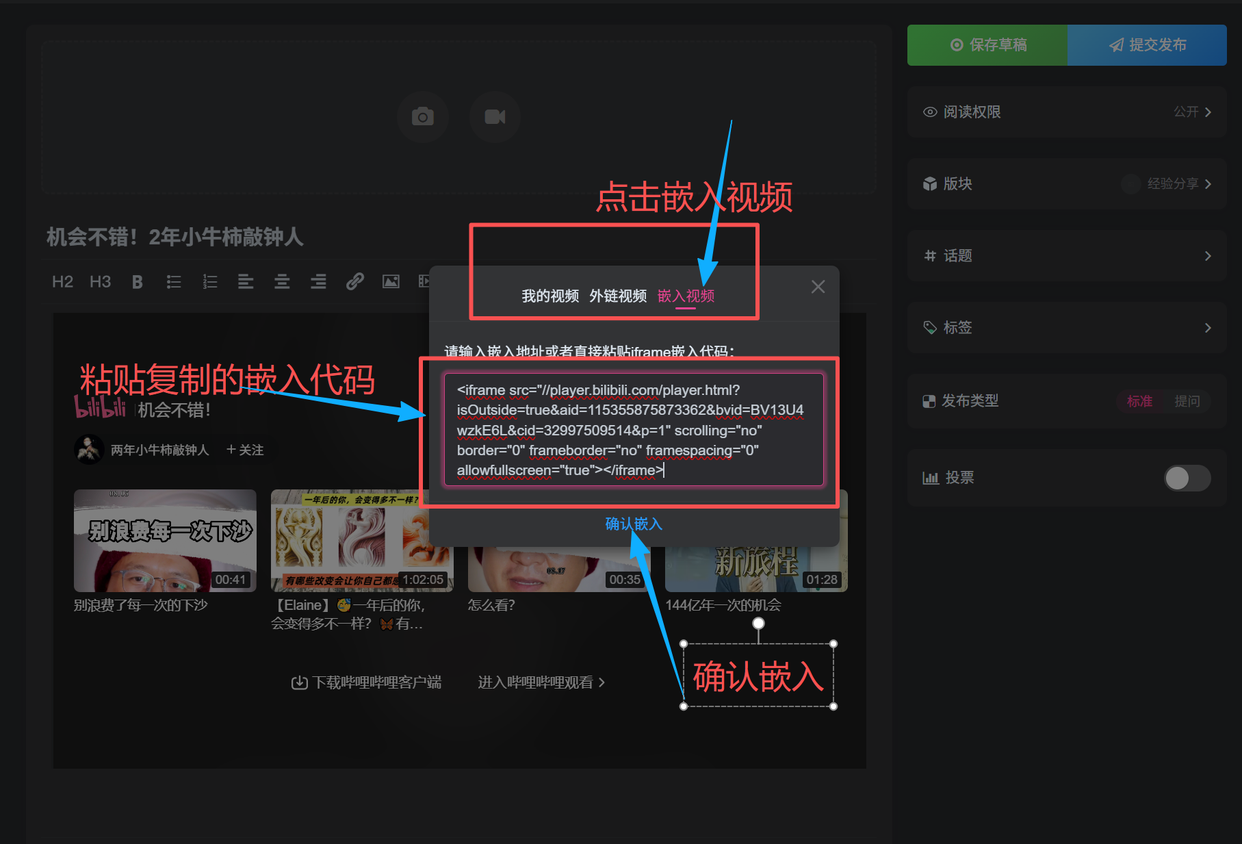Switch to the 外链视频 tab
Viewport: 1242px width, 844px height.
(618, 296)
